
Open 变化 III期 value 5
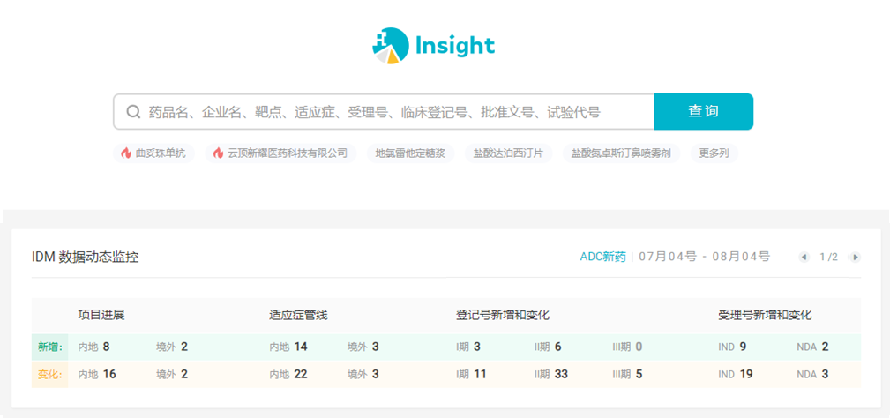[639, 374]
